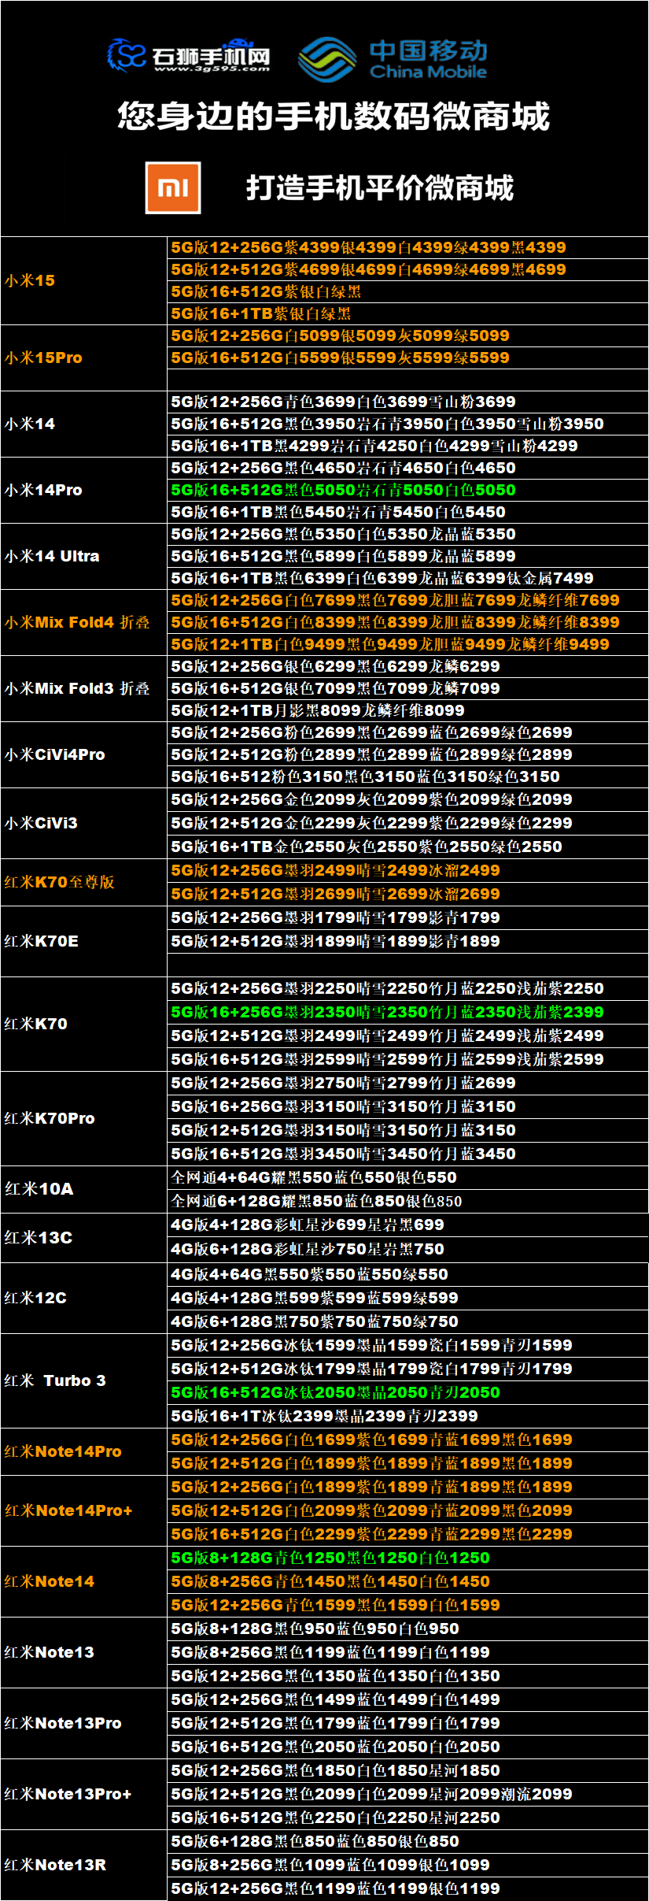Select row 5G版8+128G黑色950蓝色950白色950
649x1901 pixels.
click(x=407, y=1629)
